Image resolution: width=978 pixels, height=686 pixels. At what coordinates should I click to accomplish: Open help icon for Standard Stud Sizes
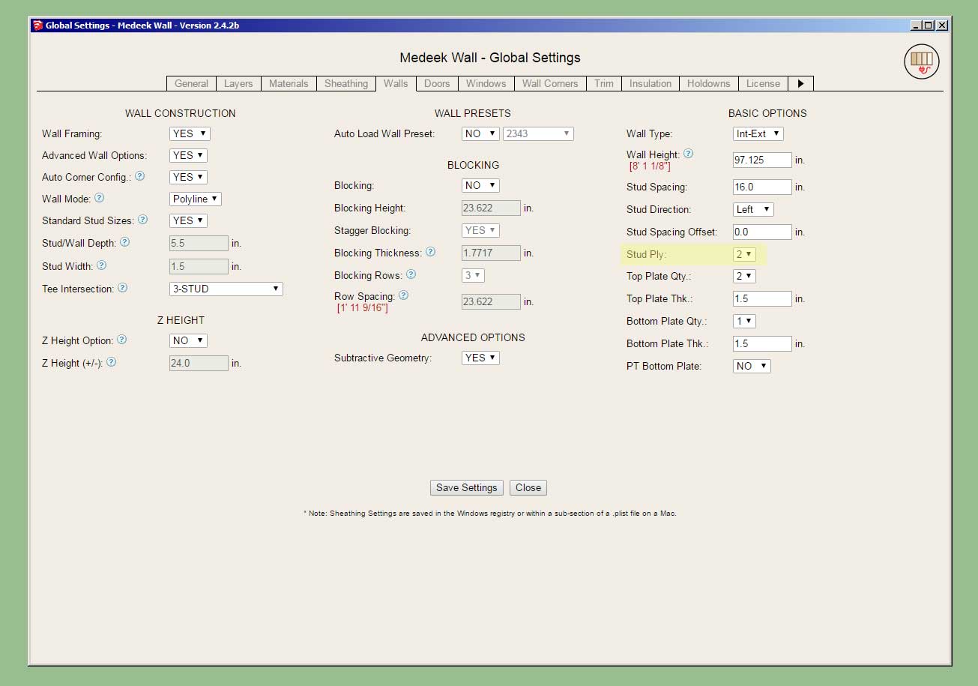click(x=142, y=220)
